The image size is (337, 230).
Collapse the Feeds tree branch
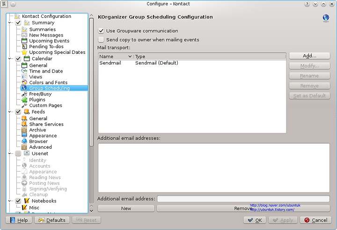(x=9, y=112)
